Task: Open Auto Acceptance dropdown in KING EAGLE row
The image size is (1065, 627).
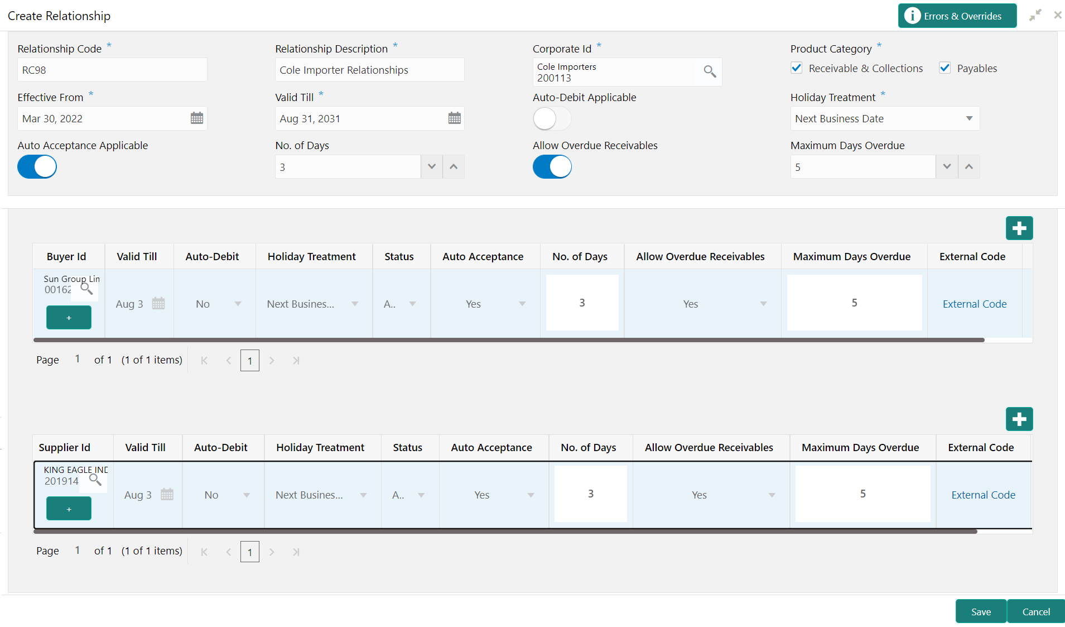Action: 531,495
